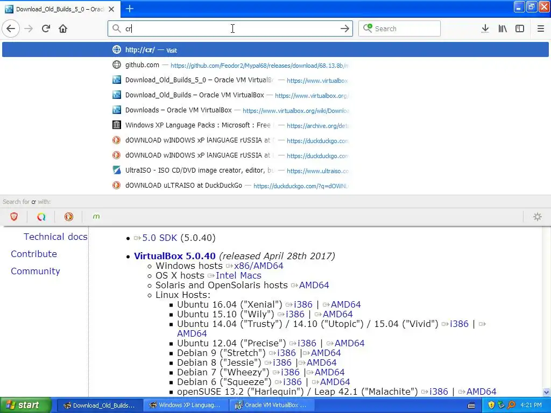Screen dimensions: 551x413
Task: Reload the current page
Action: (46, 29)
